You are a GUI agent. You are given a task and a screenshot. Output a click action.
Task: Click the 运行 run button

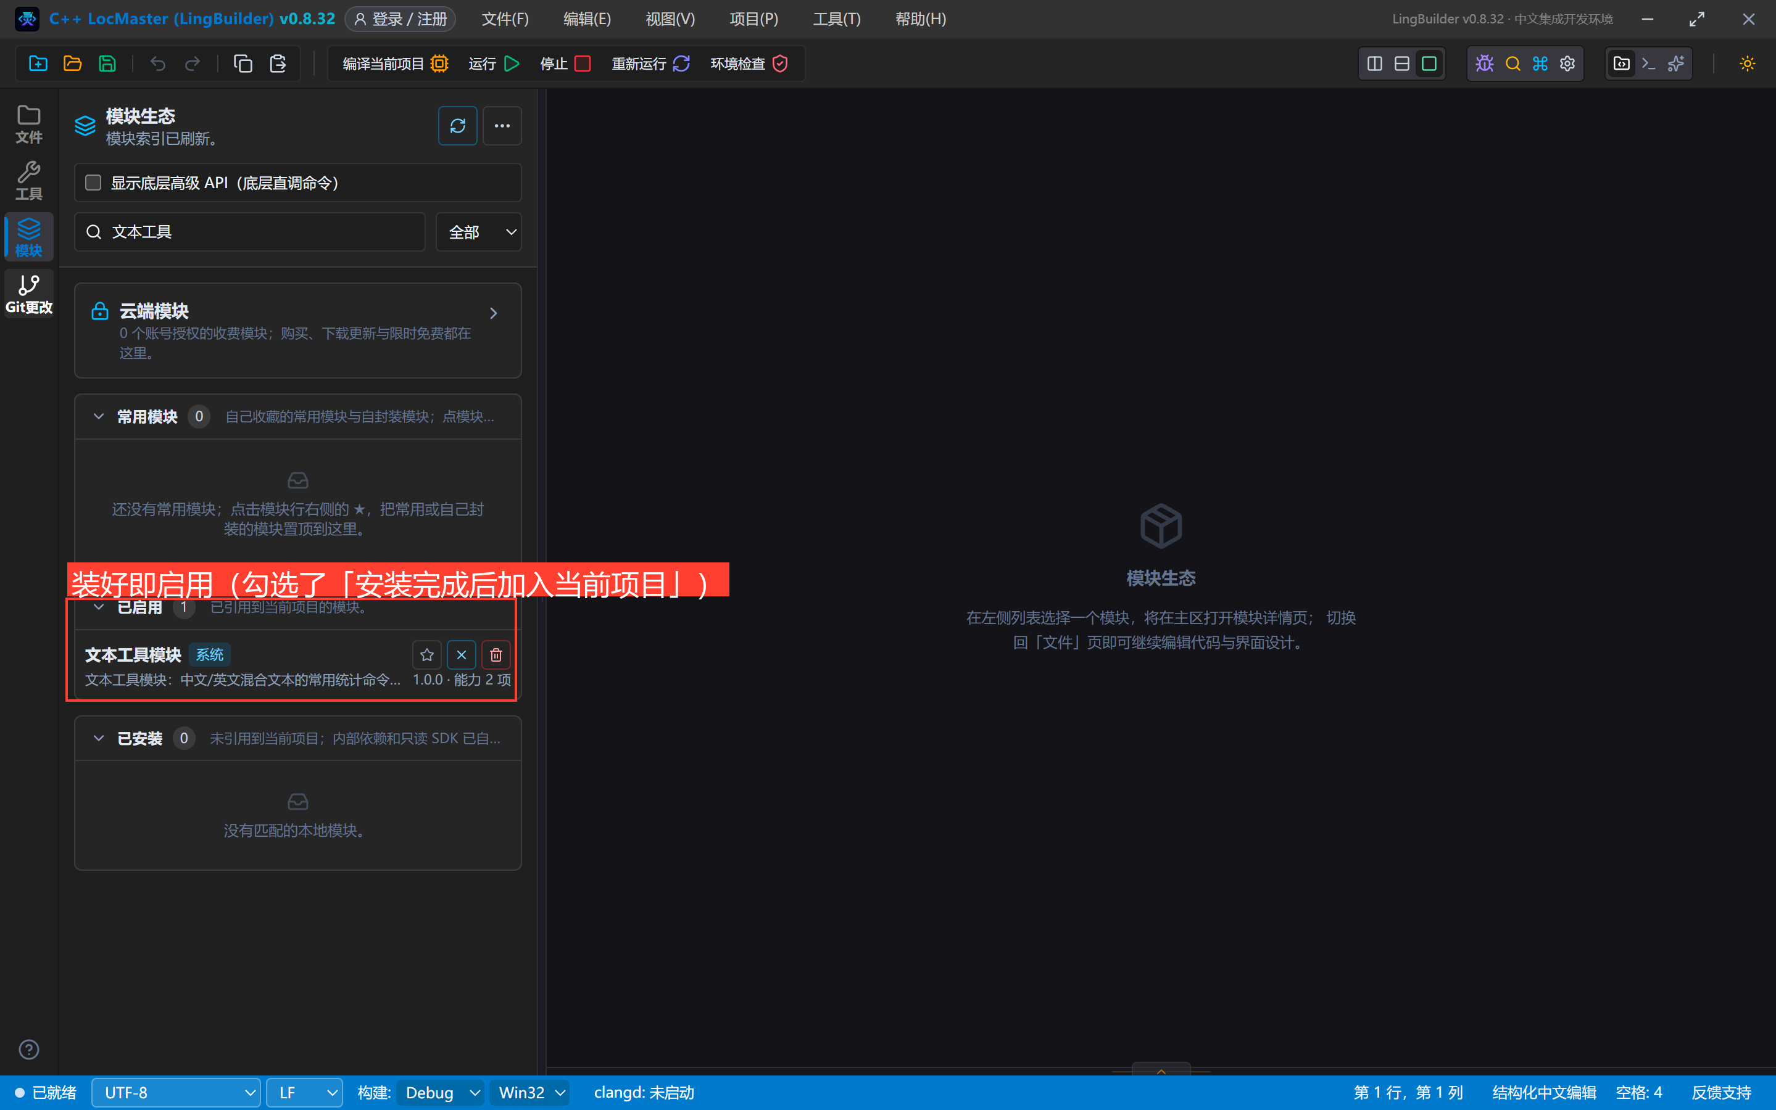pos(494,64)
